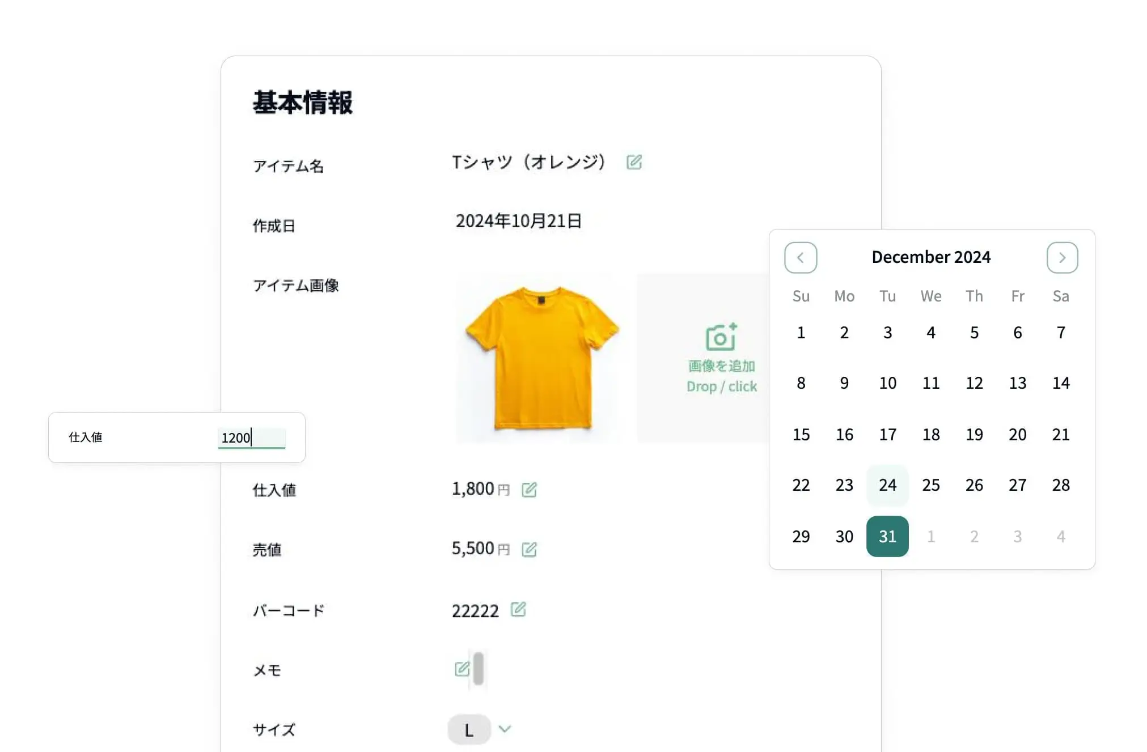This screenshot has width=1147, height=752.
Task: Edit the item name Tシャツ（オレンジ）
Action: pos(634,162)
